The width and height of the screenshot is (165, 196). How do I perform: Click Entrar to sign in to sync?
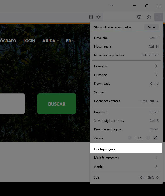pyautogui.click(x=151, y=27)
